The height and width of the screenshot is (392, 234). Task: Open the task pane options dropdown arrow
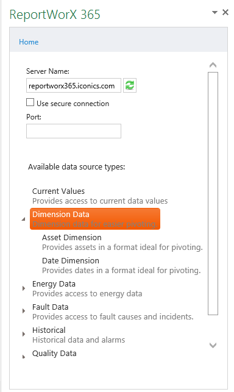pos(214,12)
